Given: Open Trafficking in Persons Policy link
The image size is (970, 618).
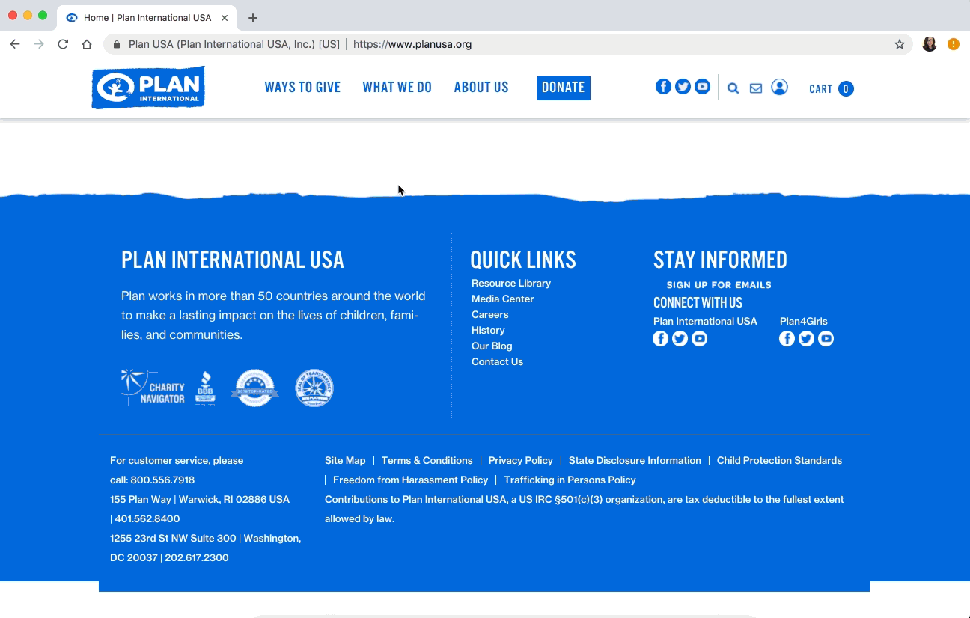Looking at the screenshot, I should click(570, 480).
